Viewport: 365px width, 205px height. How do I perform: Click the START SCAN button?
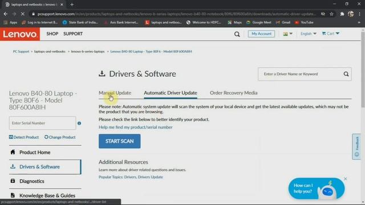(119, 141)
